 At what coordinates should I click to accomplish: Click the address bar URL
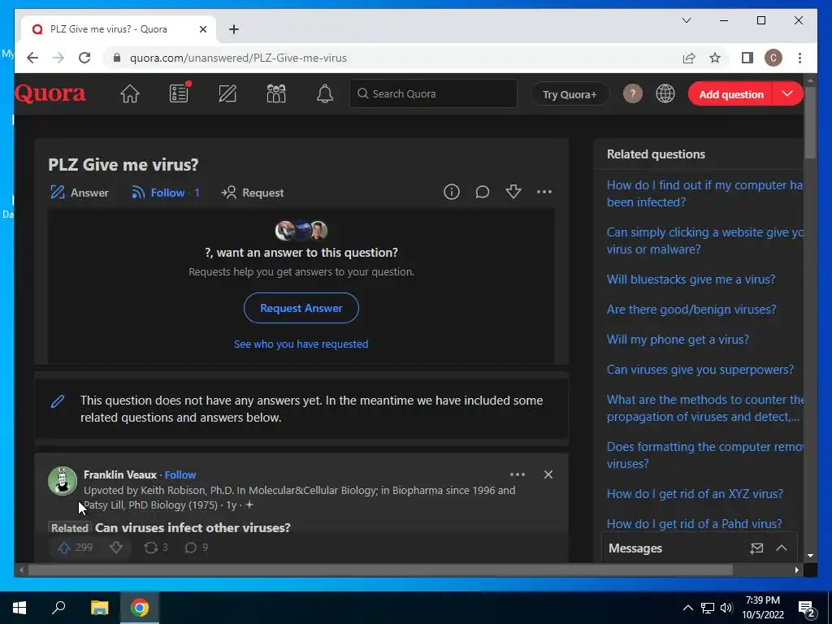point(238,58)
